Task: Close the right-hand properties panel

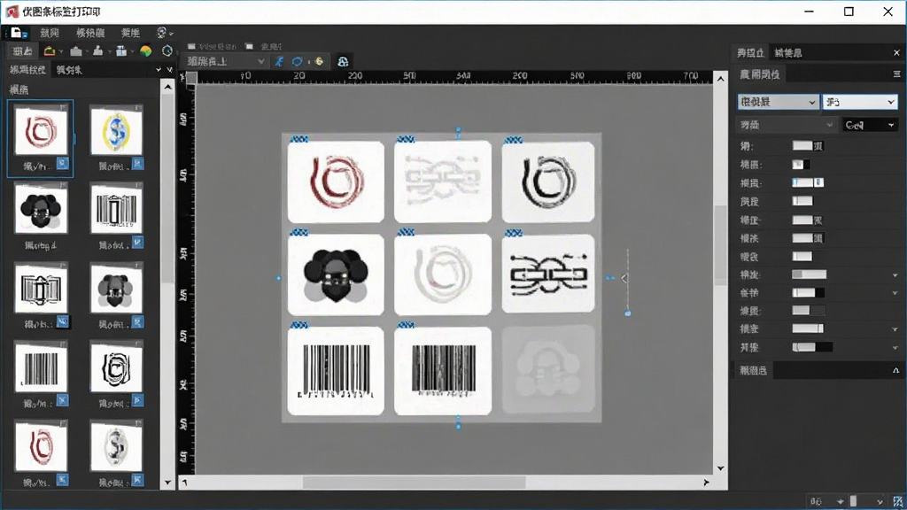Action: (x=896, y=52)
